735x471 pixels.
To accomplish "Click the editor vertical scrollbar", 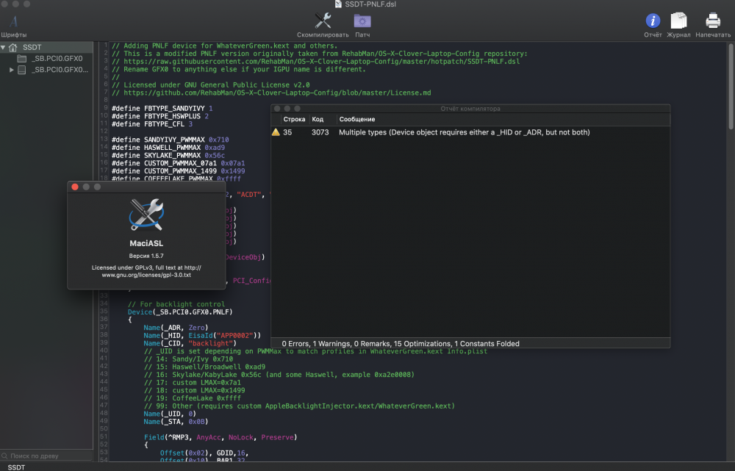I will pos(731,87).
